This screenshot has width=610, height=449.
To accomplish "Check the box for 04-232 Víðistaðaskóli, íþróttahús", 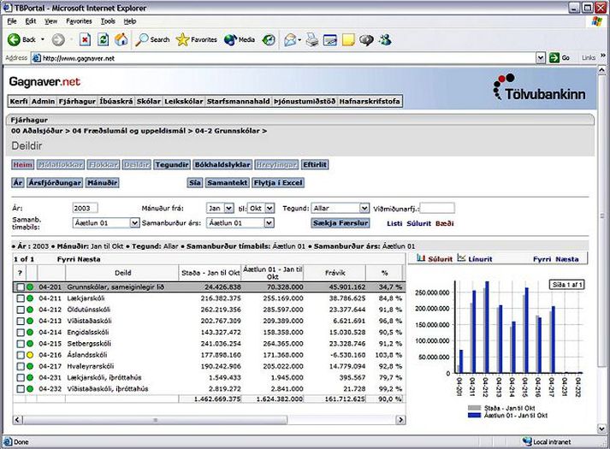I will (x=21, y=389).
